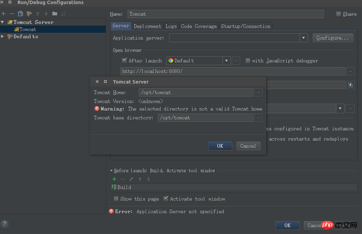Create new folder icon in left toolbar
The width and height of the screenshot is (362, 234).
(x=55, y=14)
